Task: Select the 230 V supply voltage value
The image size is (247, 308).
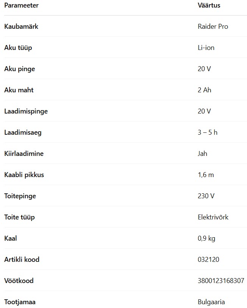Action: 206,196
